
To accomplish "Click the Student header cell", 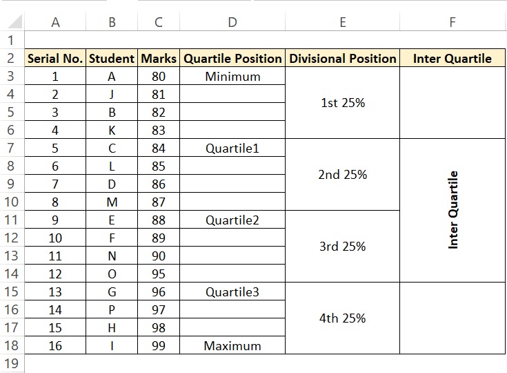I will tap(112, 59).
